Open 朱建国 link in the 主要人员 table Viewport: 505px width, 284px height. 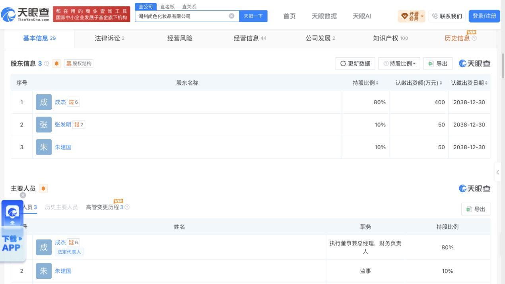click(x=63, y=271)
